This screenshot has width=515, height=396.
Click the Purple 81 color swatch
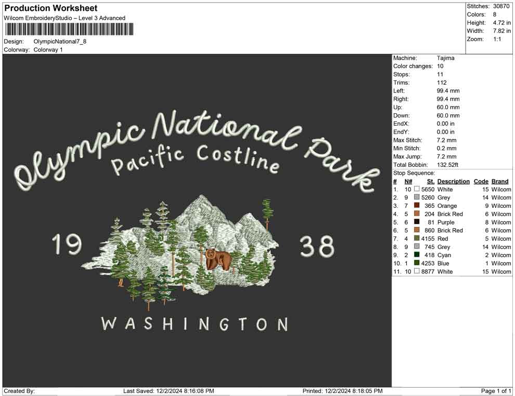pyautogui.click(x=417, y=222)
